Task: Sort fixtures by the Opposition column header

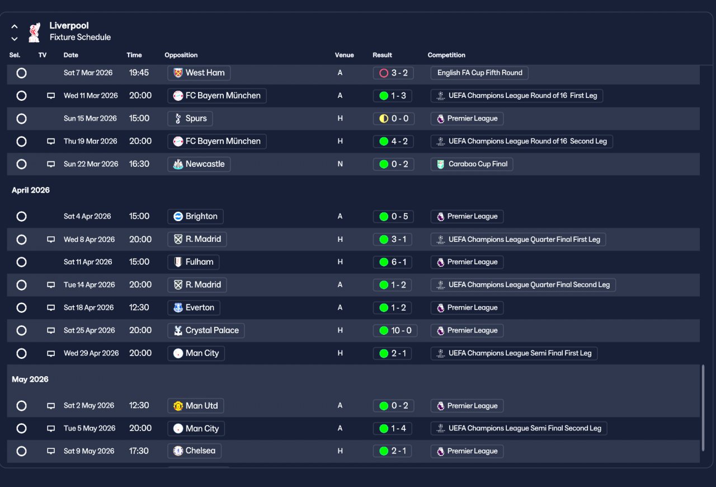Action: coord(181,55)
